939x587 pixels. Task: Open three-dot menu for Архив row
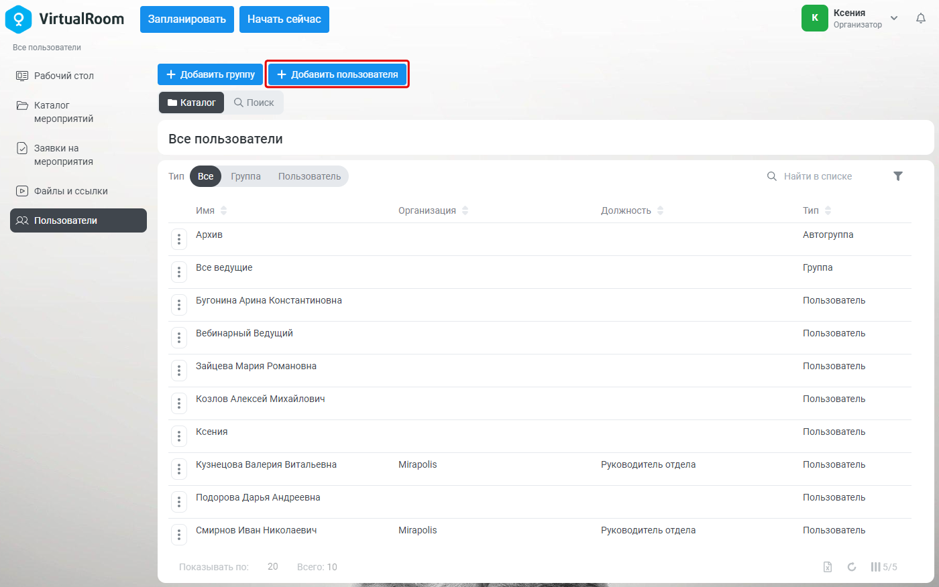179,239
